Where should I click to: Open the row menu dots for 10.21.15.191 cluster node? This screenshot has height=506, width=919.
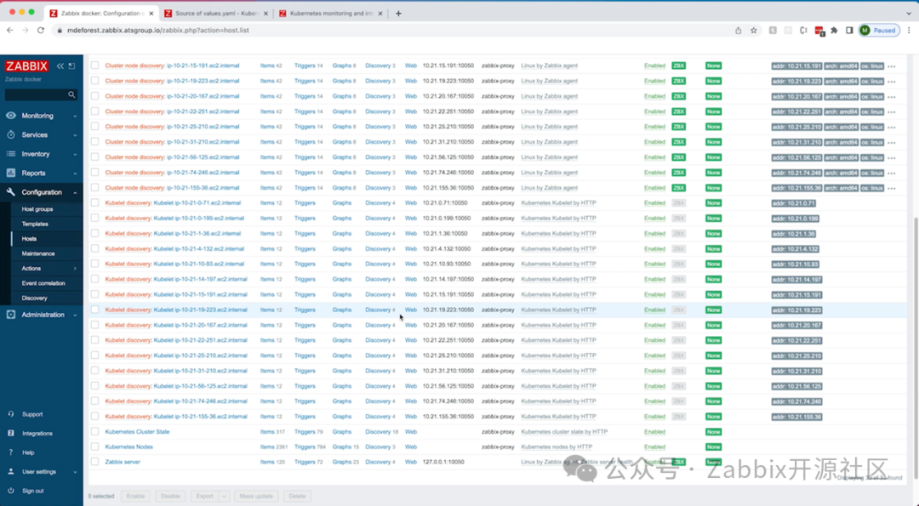pos(892,66)
